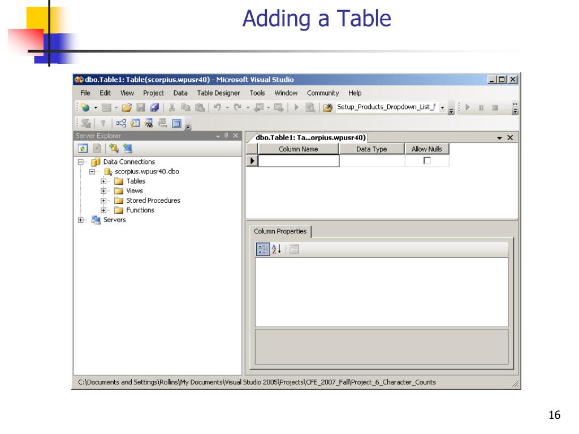Open the Table Designer menu
The image size is (579, 434).
(218, 93)
